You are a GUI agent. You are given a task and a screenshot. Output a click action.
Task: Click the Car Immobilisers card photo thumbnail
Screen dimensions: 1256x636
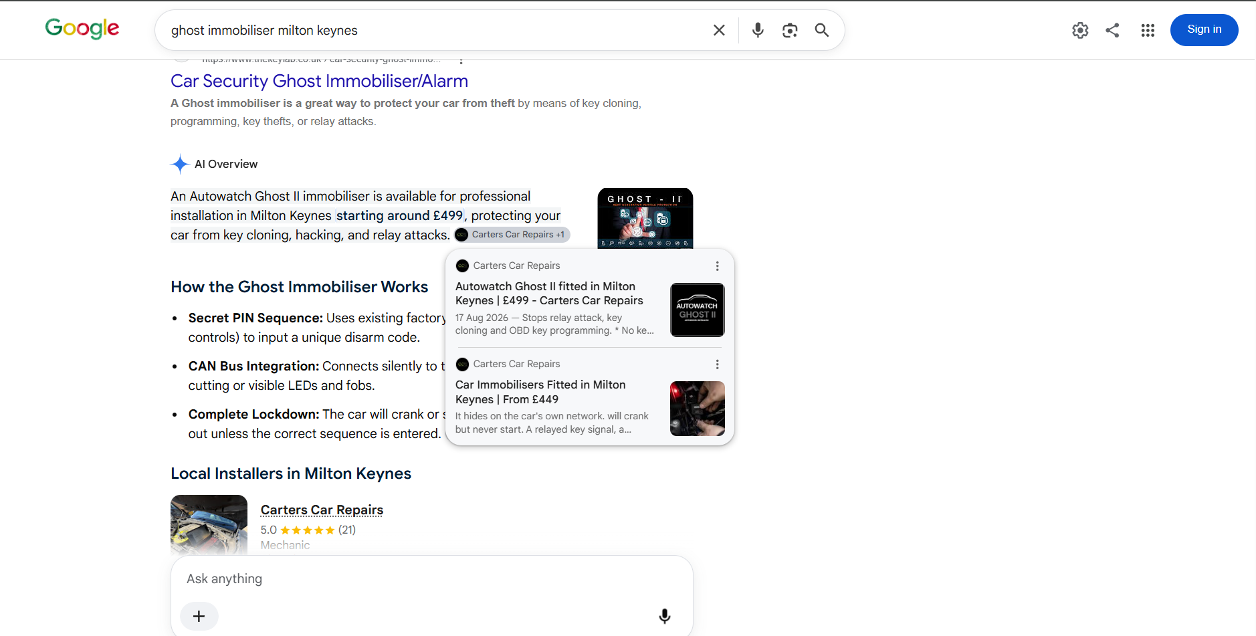pos(697,409)
